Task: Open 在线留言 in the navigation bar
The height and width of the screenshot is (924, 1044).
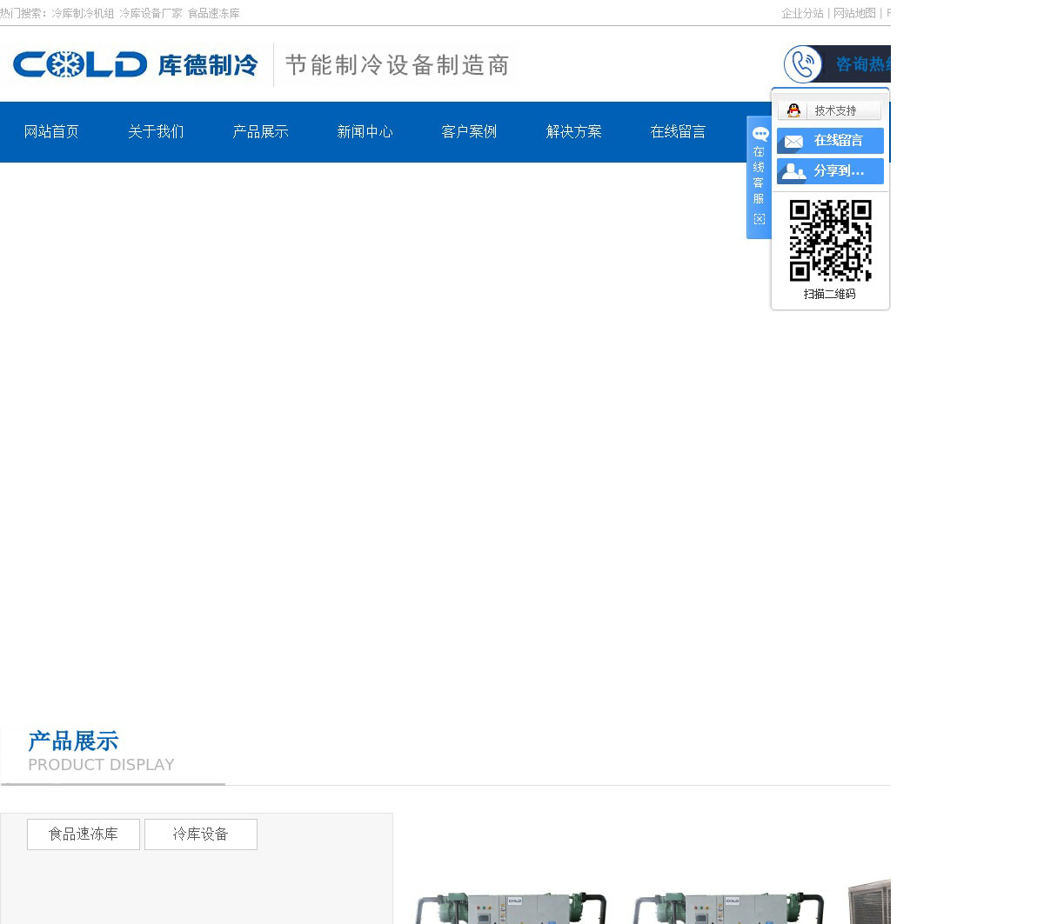Action: click(x=678, y=132)
